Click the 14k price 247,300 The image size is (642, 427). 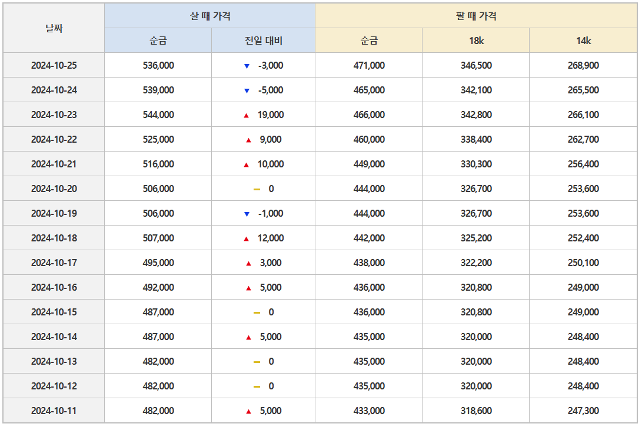click(x=584, y=411)
